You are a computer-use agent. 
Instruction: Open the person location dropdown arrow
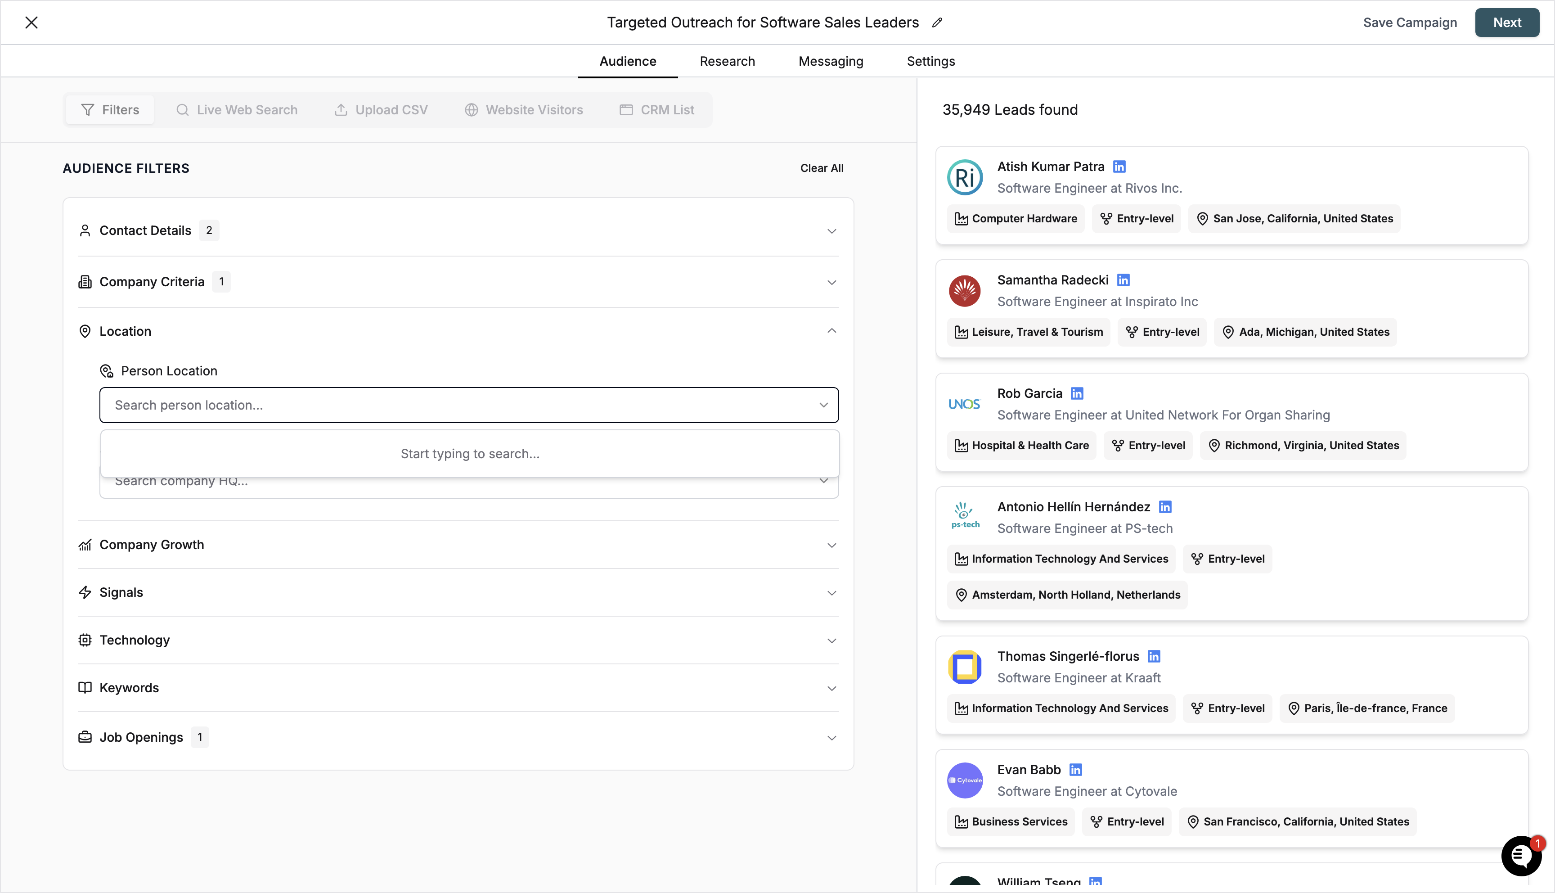(824, 405)
